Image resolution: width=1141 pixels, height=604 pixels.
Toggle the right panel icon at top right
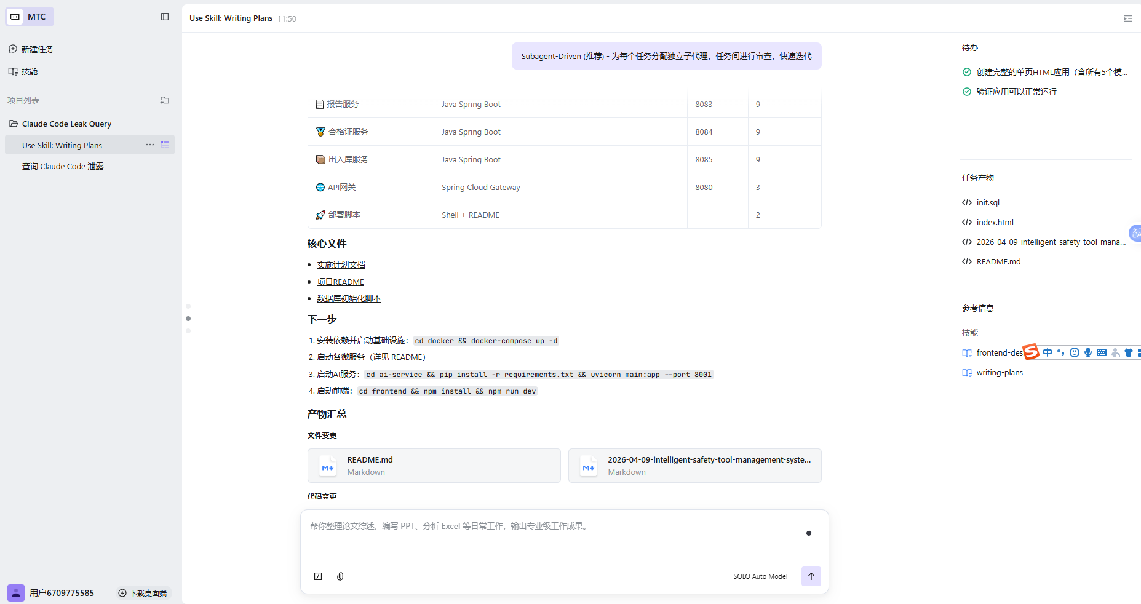click(x=1127, y=18)
